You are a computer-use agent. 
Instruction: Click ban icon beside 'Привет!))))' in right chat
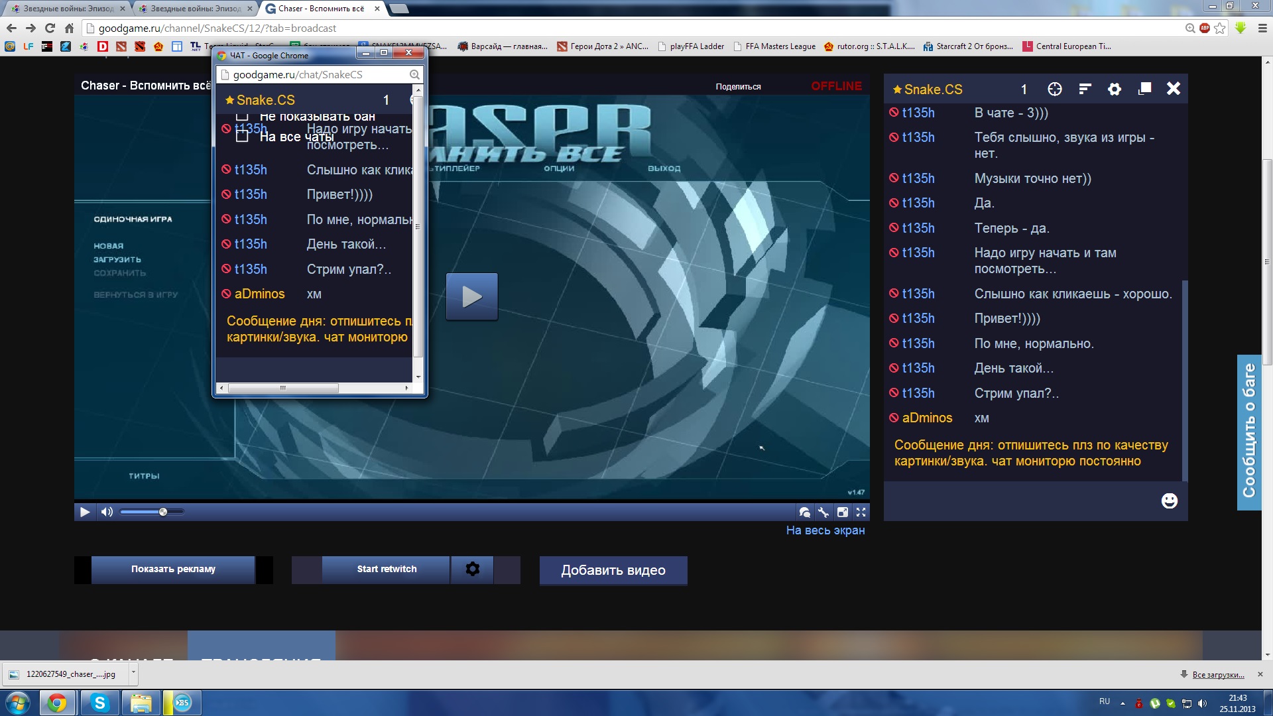pyautogui.click(x=894, y=318)
